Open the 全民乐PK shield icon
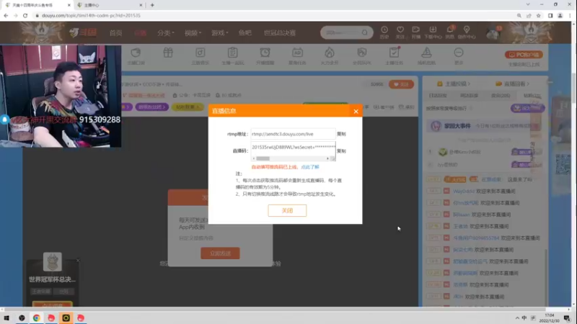577x324 pixels. coord(362,56)
